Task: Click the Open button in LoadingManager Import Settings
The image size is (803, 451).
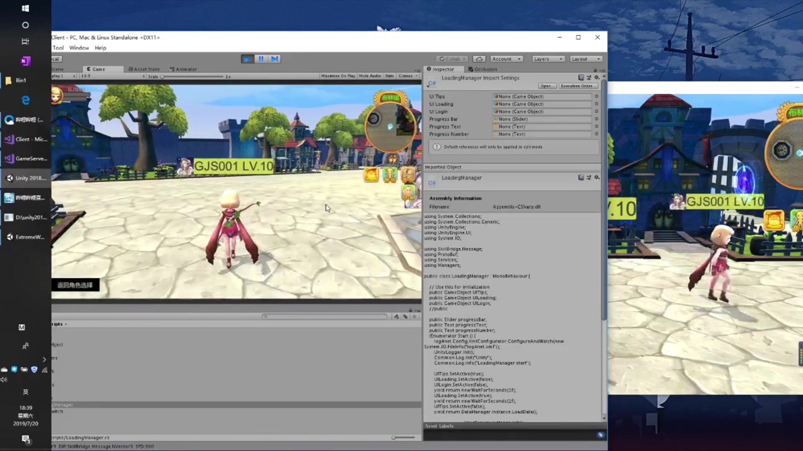Action: click(x=546, y=86)
